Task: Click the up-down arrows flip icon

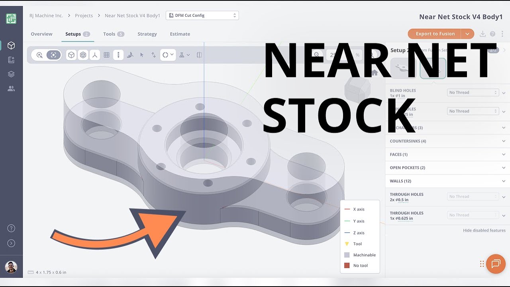Action: coord(153,55)
